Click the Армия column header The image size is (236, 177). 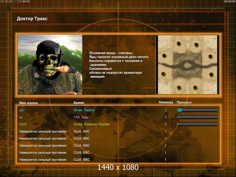(79, 103)
